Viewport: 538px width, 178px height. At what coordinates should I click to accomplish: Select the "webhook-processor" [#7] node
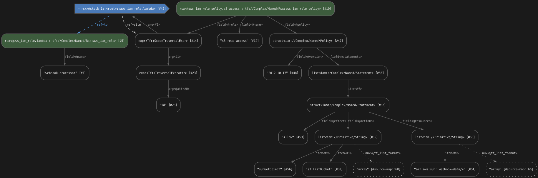[x=65, y=73]
